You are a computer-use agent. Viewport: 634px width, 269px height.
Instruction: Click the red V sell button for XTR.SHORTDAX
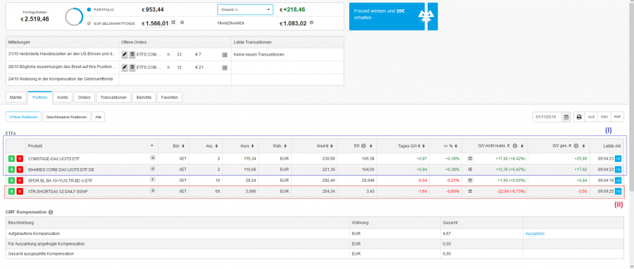click(19, 192)
